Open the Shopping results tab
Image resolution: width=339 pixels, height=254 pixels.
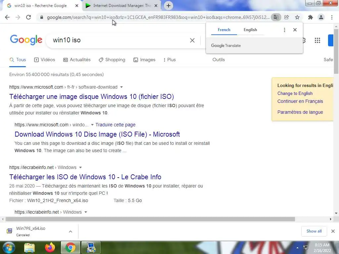click(112, 60)
